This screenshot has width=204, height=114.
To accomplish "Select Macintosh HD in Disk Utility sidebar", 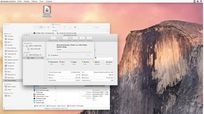I will point(35,49).
